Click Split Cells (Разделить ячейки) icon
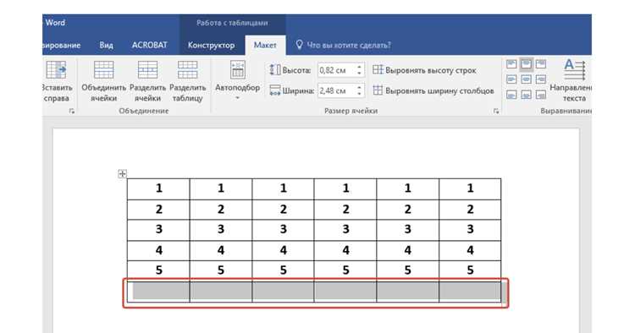The width and height of the screenshot is (635, 333). pos(147,69)
